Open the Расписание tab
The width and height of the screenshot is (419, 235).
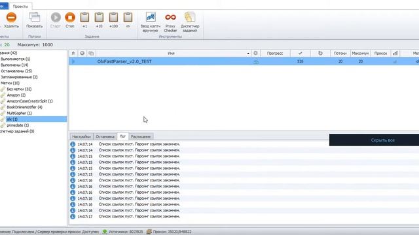point(141,136)
